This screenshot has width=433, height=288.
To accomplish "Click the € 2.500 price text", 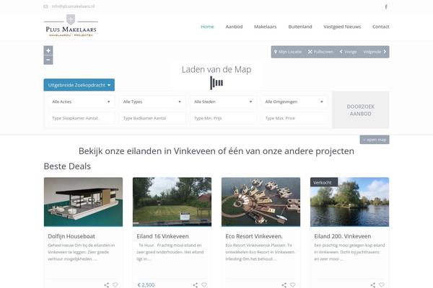I will 146,285.
